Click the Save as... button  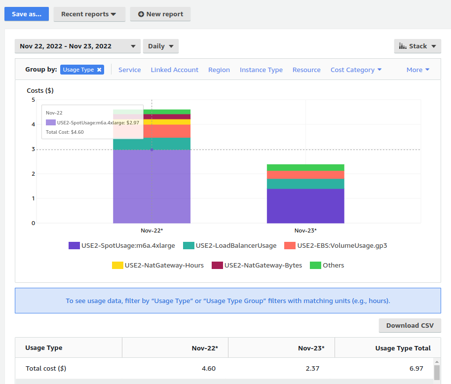point(27,14)
